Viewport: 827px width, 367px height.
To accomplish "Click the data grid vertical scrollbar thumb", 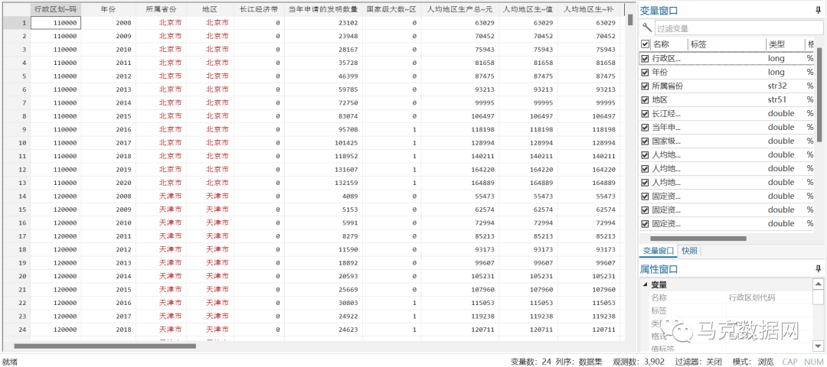I will click(x=630, y=20).
